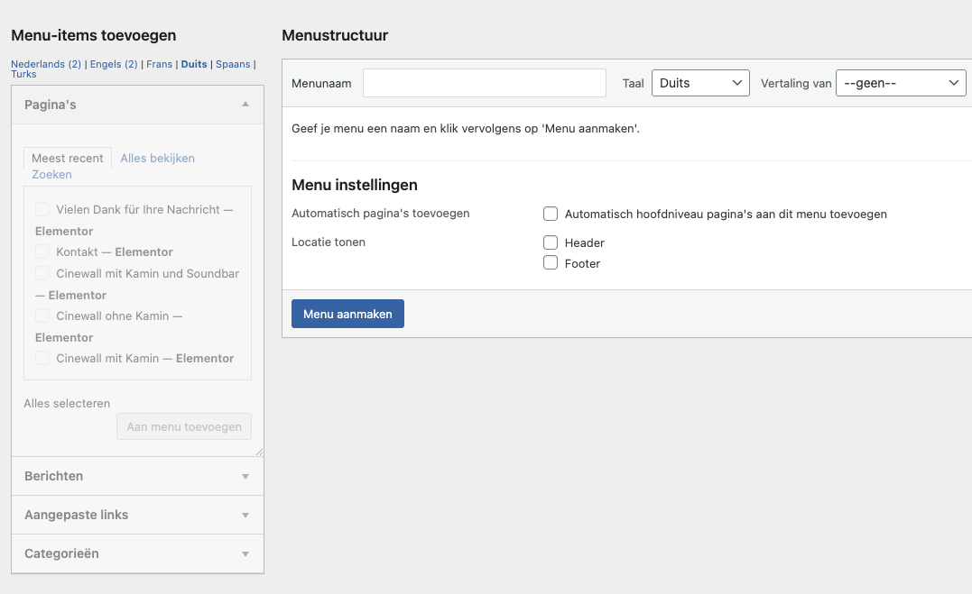Filter by Nederlands (2) language link
This screenshot has width=972, height=594.
[45, 65]
